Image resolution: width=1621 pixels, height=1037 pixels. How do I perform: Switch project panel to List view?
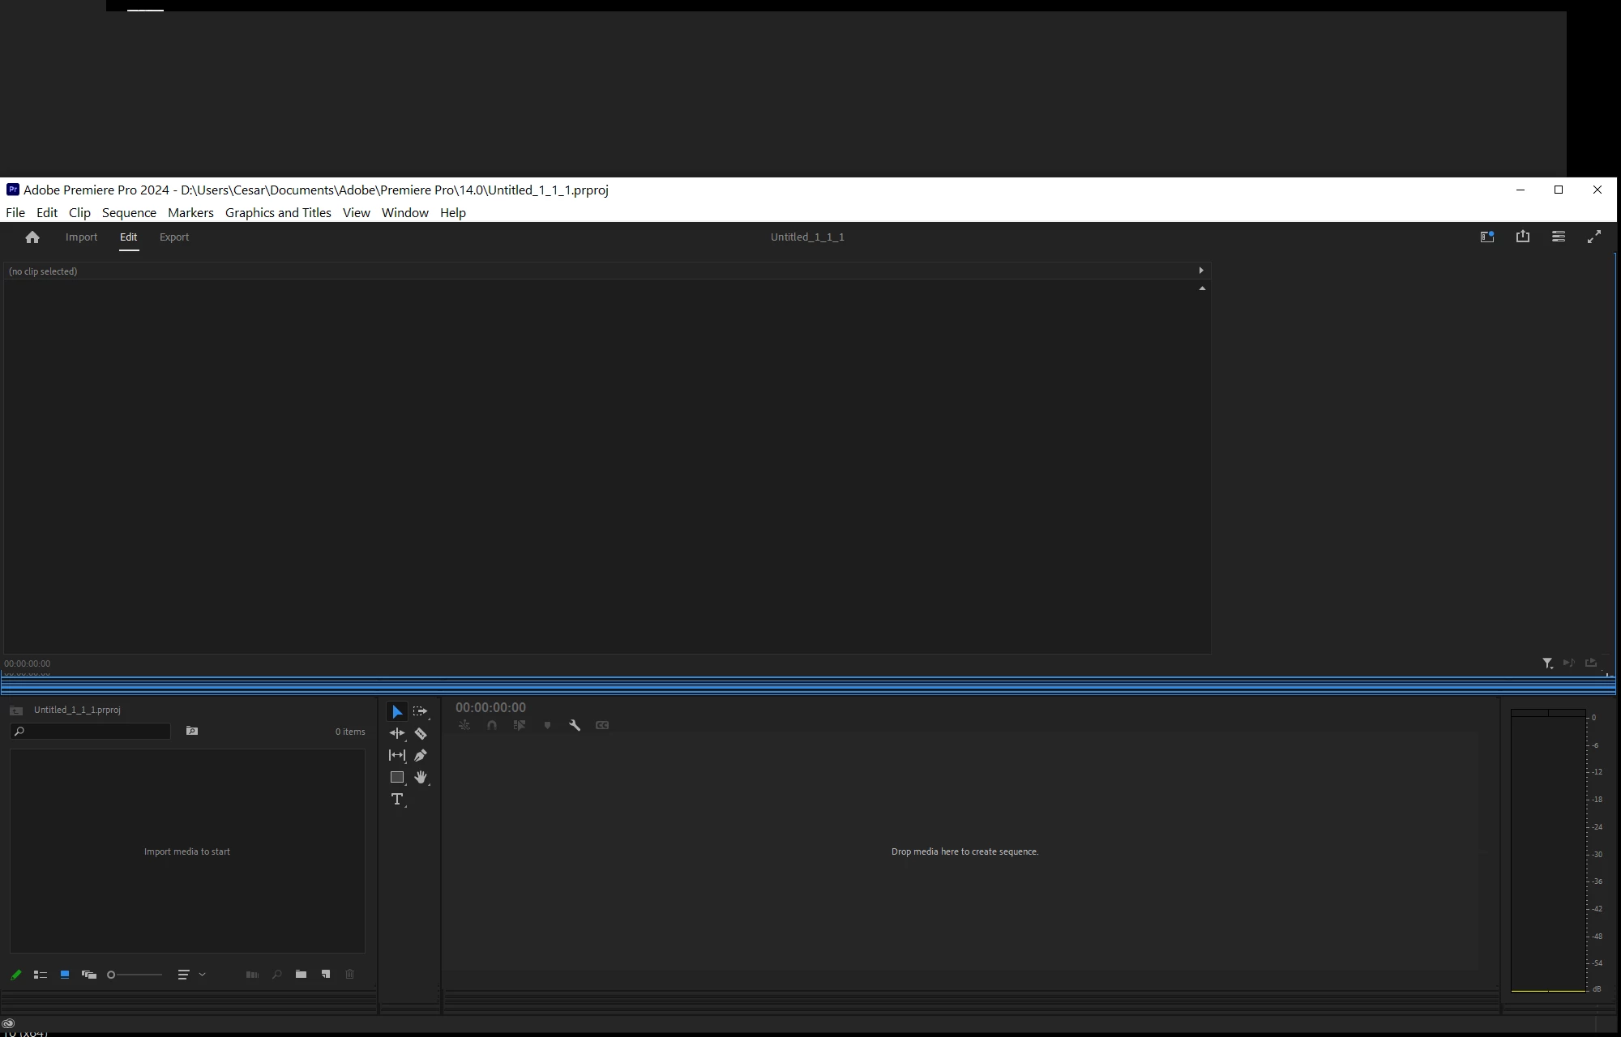coord(41,975)
